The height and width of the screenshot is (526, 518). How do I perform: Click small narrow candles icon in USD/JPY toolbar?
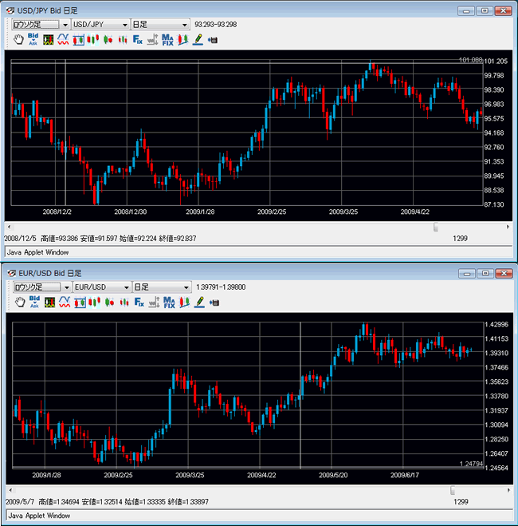click(x=123, y=40)
